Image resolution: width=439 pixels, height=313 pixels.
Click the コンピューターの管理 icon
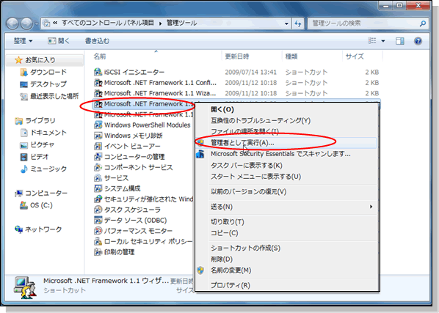(98, 157)
